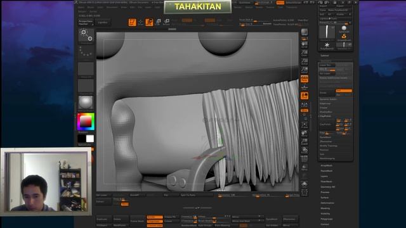406x228 pixels.
Task: Click the LightBox button
Action: pos(103,23)
